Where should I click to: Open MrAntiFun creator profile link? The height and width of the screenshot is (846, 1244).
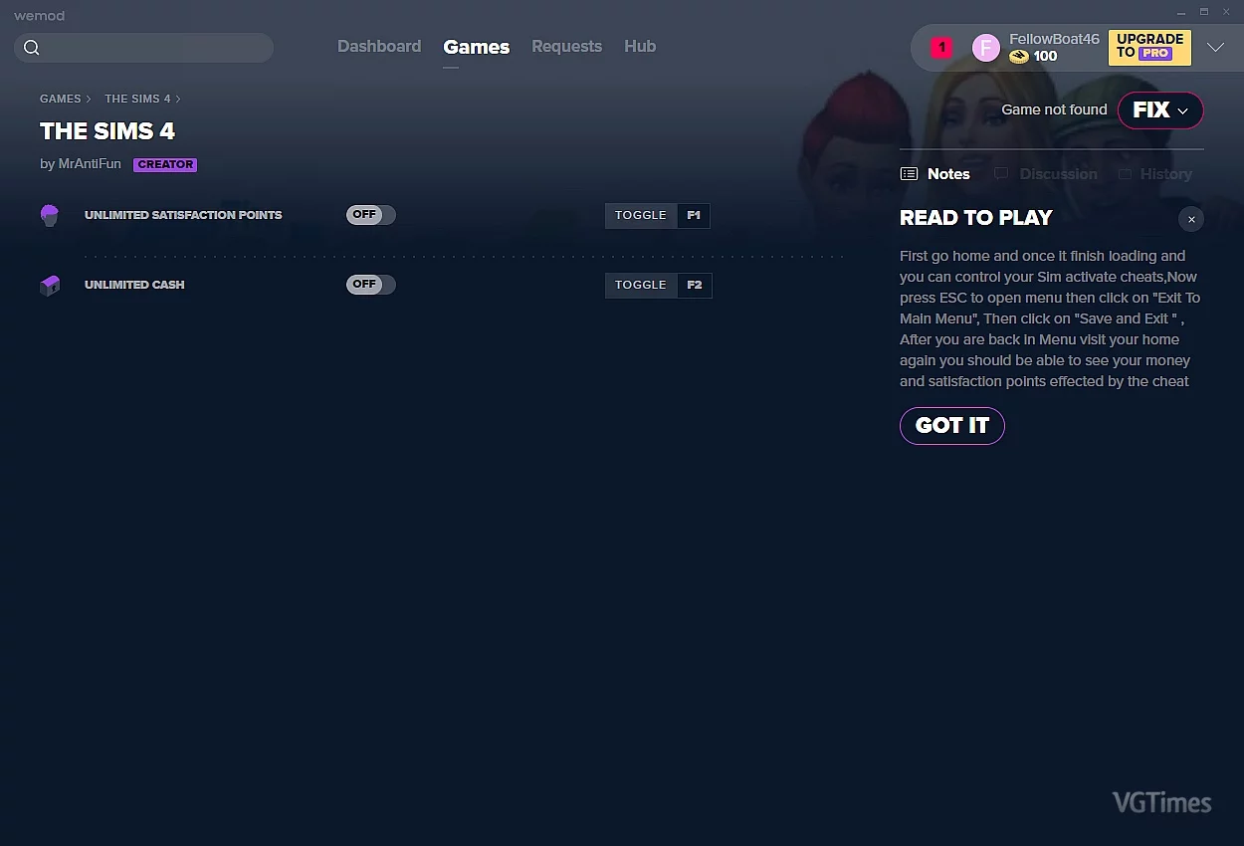point(88,164)
